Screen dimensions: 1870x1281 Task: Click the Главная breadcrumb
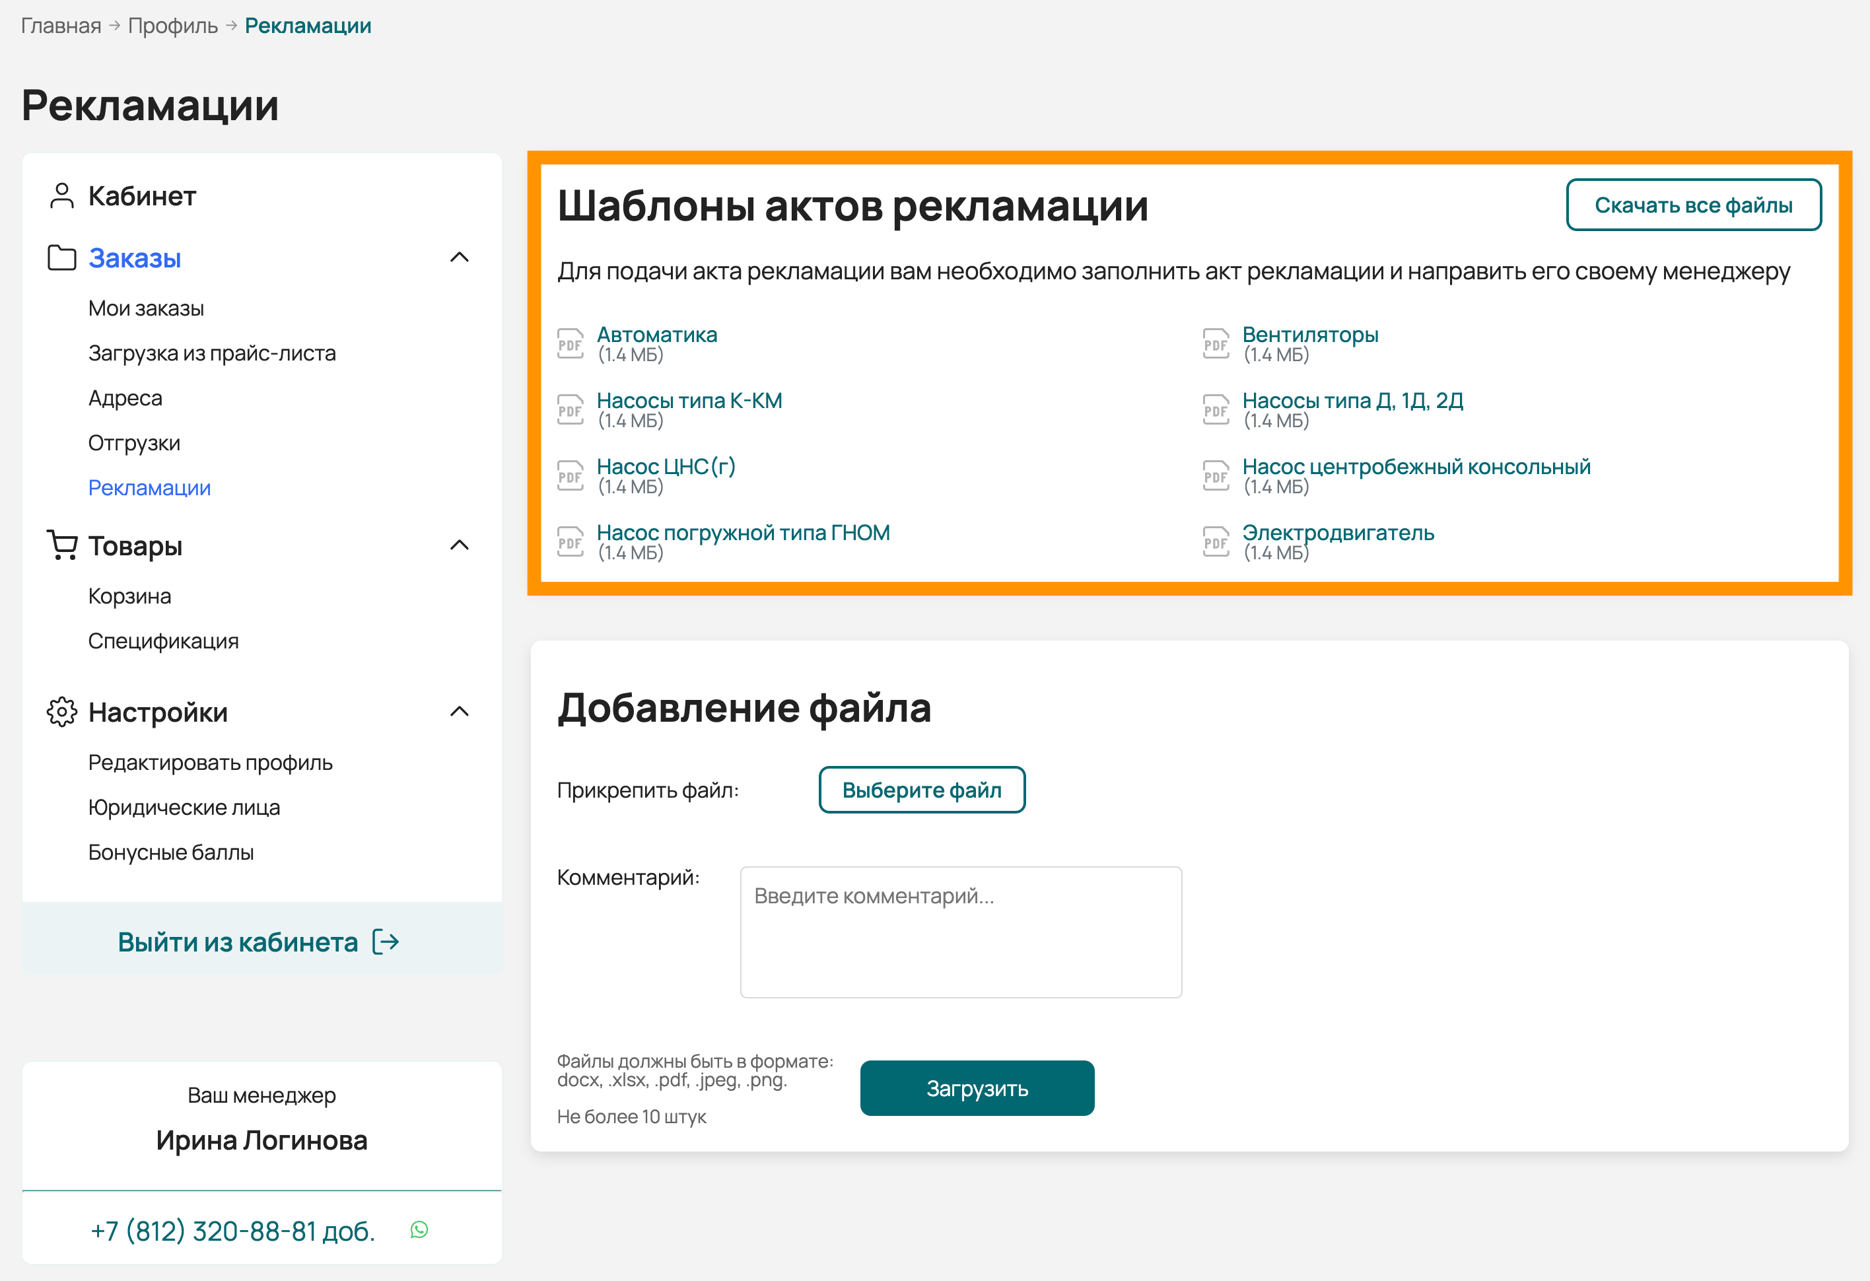tap(61, 26)
